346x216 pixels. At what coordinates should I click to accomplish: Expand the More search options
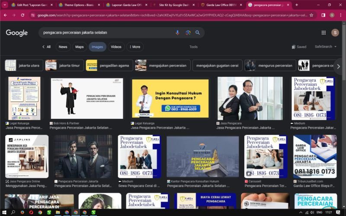pyautogui.click(x=135, y=47)
